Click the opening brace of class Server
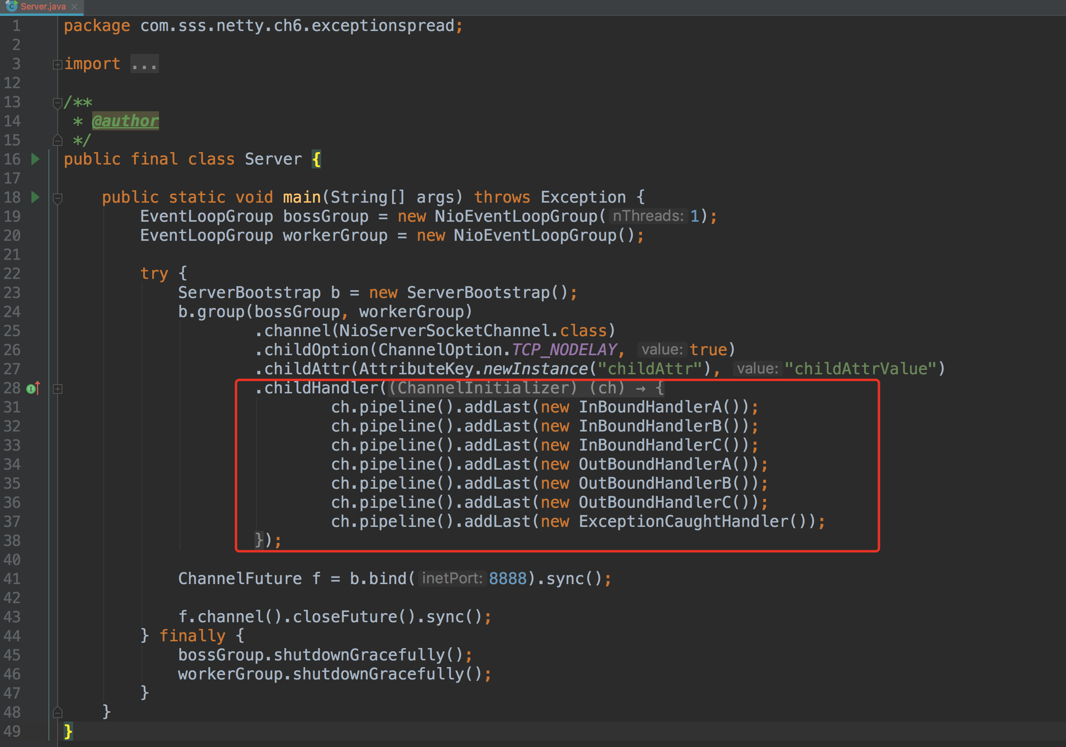Screen dimensions: 1066x747 point(316,160)
